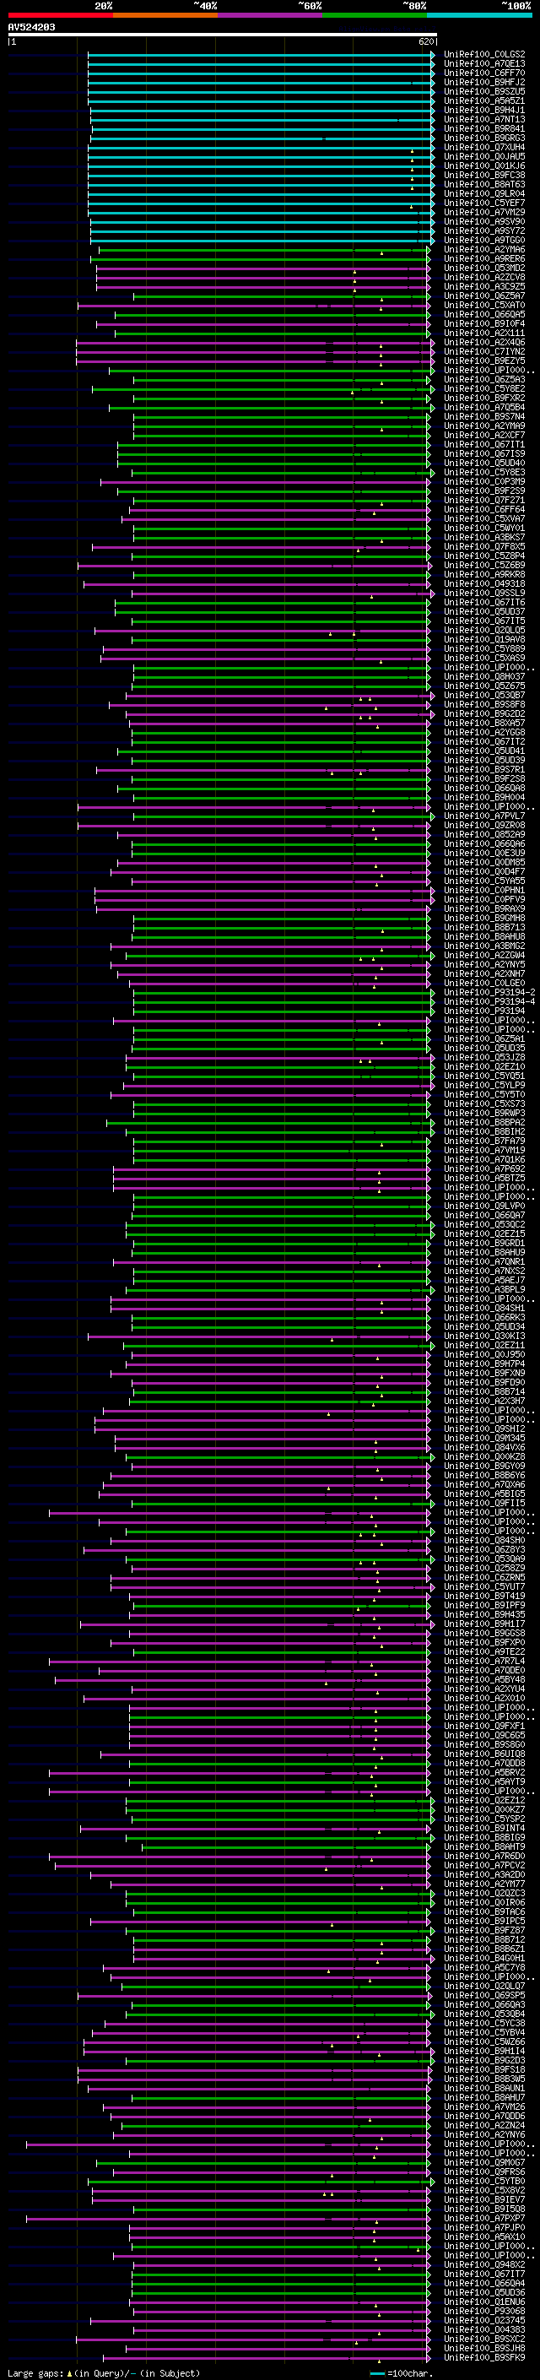Click the cyan ~100% identity legend segment
Viewport: 540px width, 2380px height.
(479, 15)
